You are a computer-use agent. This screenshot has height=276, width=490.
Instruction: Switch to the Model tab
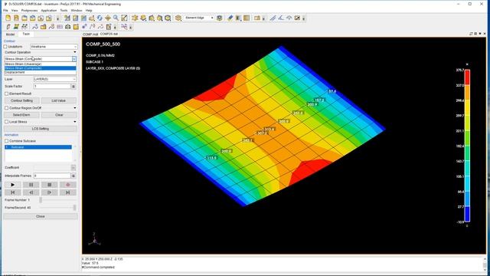(x=10, y=34)
